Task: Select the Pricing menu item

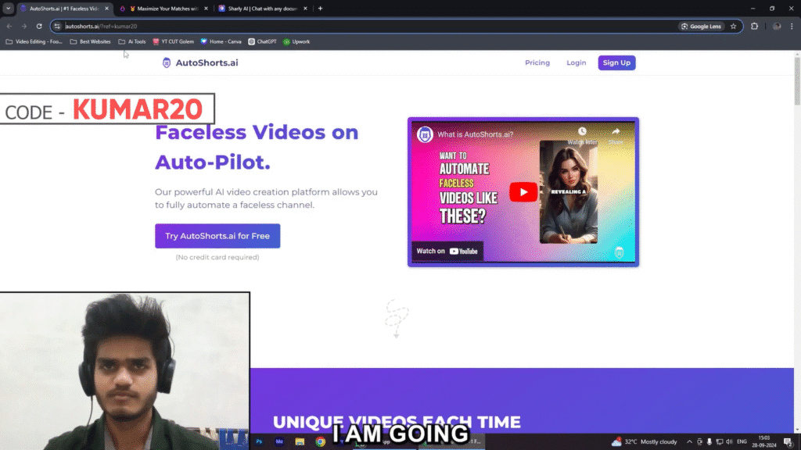Action: click(x=537, y=62)
